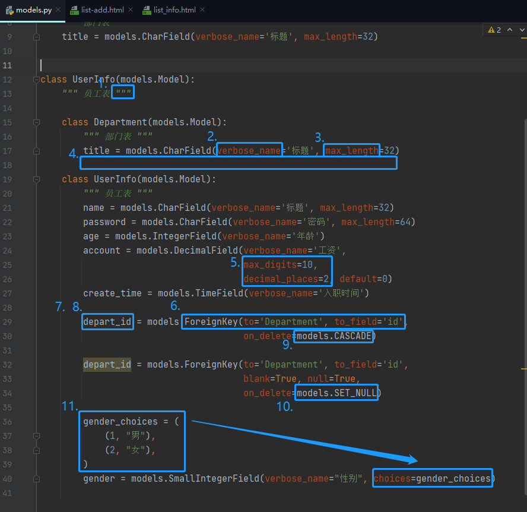Toggle fold marker at line 17
The height and width of the screenshot is (512, 527).
pyautogui.click(x=37, y=151)
